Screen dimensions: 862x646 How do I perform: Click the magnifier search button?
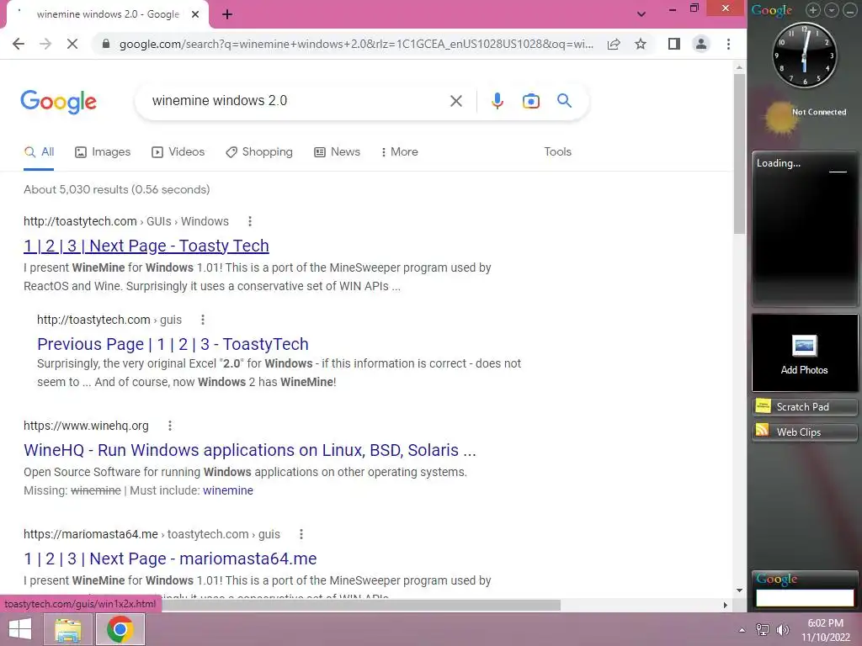point(564,101)
